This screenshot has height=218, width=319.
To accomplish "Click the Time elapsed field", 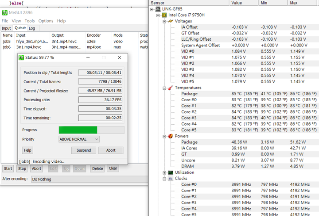I will coord(101,109).
